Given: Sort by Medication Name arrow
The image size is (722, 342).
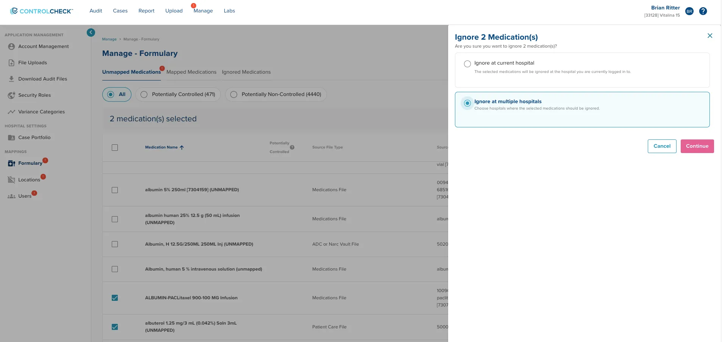Looking at the screenshot, I should (182, 147).
